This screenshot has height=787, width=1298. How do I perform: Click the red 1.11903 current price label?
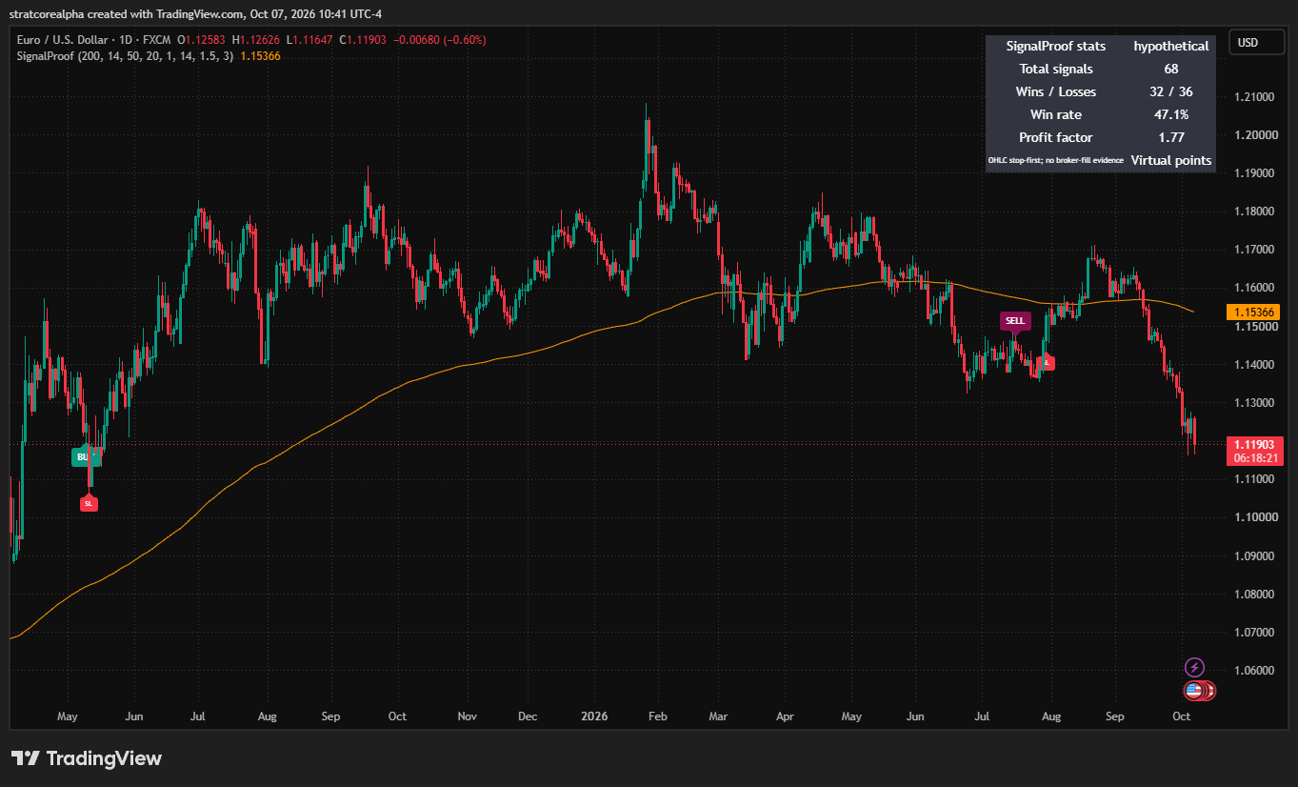(1253, 444)
